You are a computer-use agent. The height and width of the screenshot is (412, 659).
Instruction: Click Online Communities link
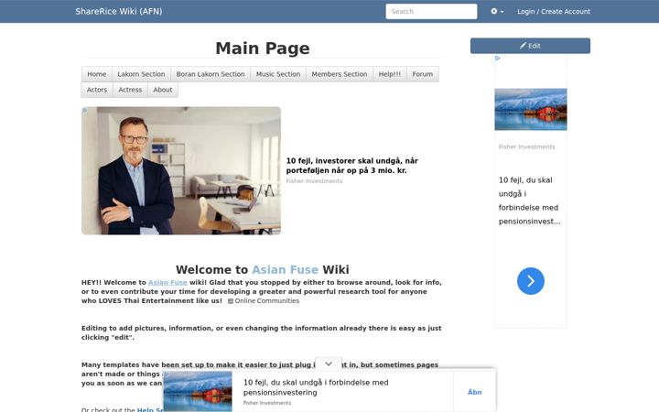267,301
